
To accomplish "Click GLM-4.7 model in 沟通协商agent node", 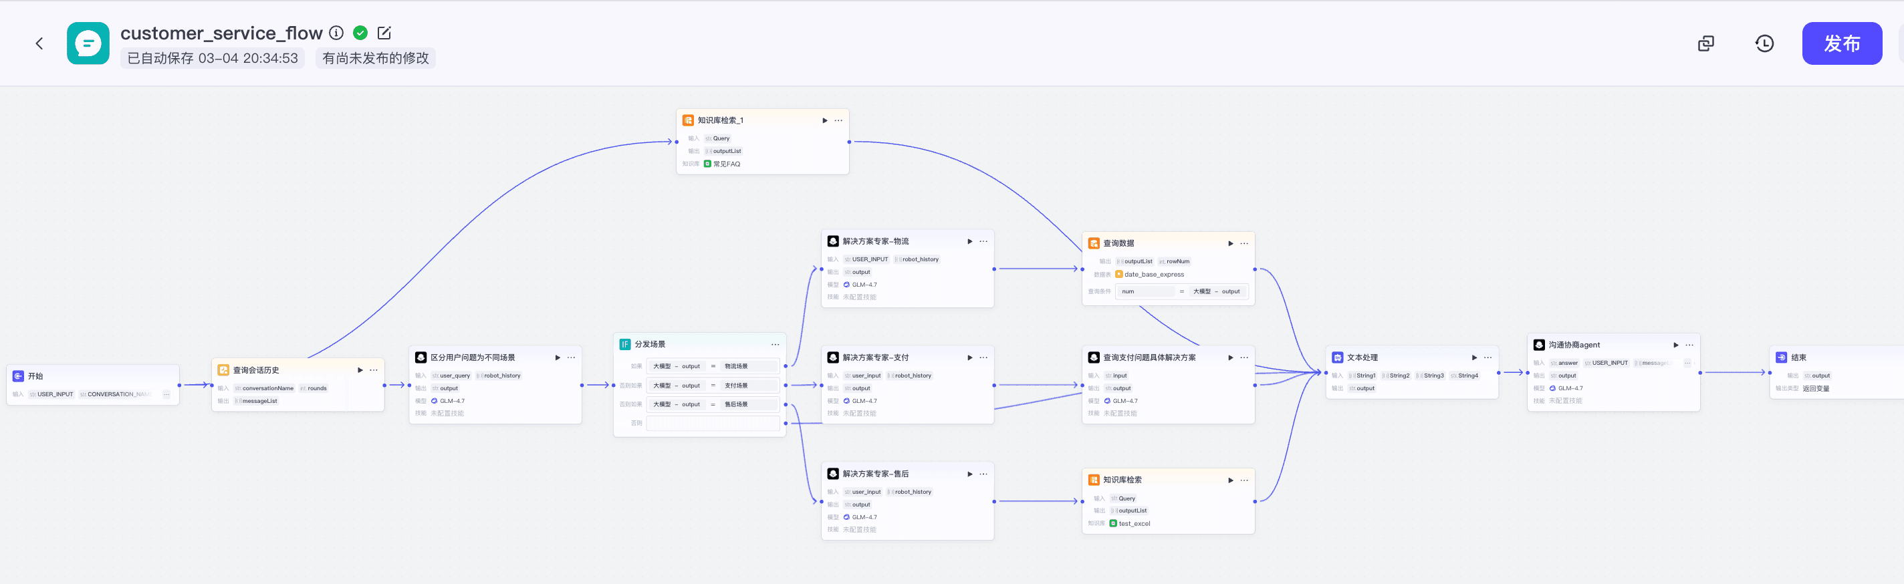I will (x=1566, y=388).
